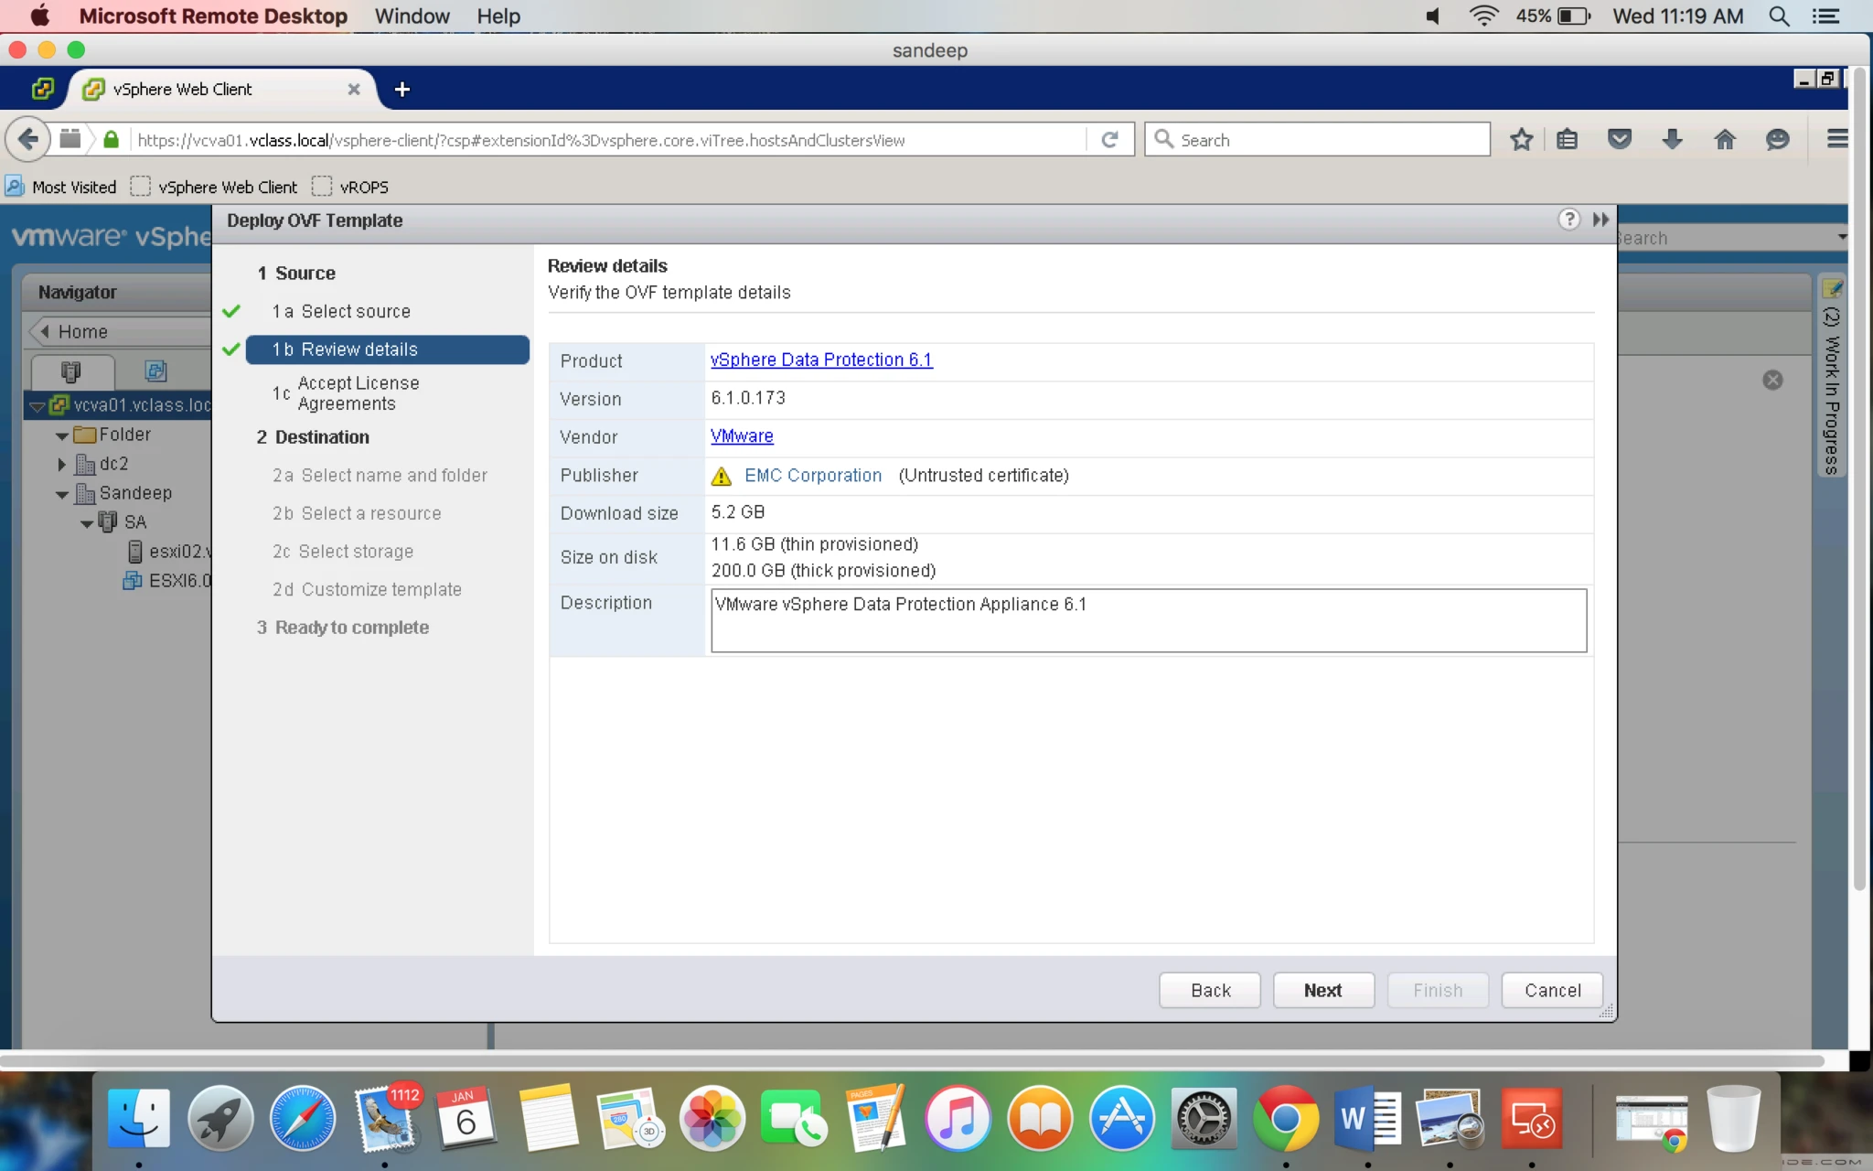Click the Wi-Fi status icon
The width and height of the screenshot is (1873, 1171).
pos(1483,16)
